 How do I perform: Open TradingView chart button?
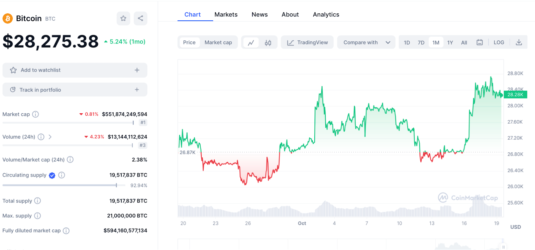click(x=307, y=42)
